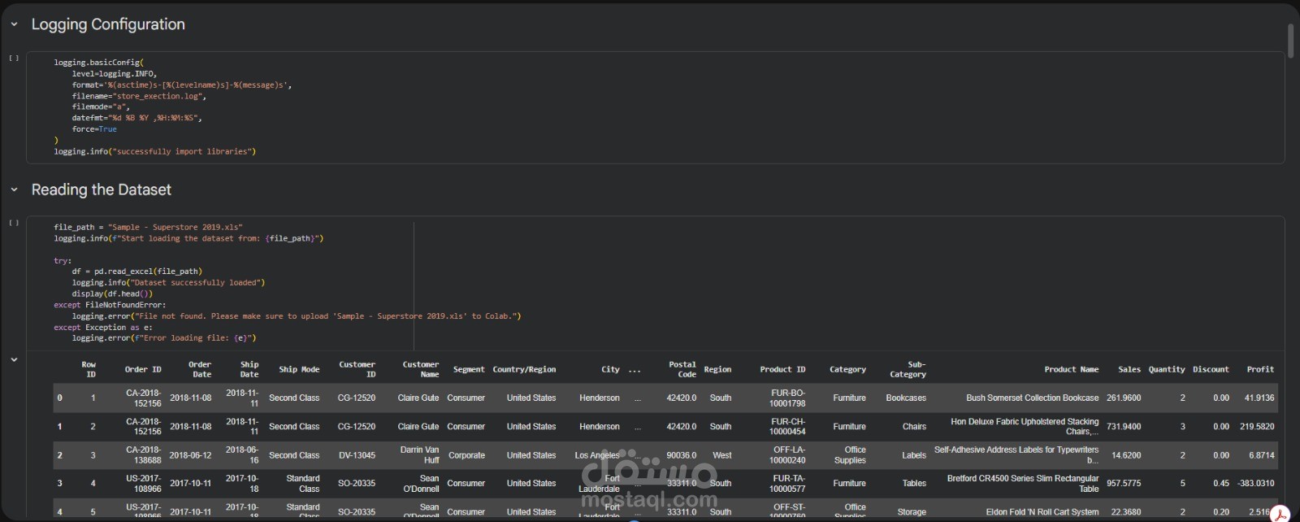Click the 957.5775 sales value
1300x522 pixels.
1124,483
